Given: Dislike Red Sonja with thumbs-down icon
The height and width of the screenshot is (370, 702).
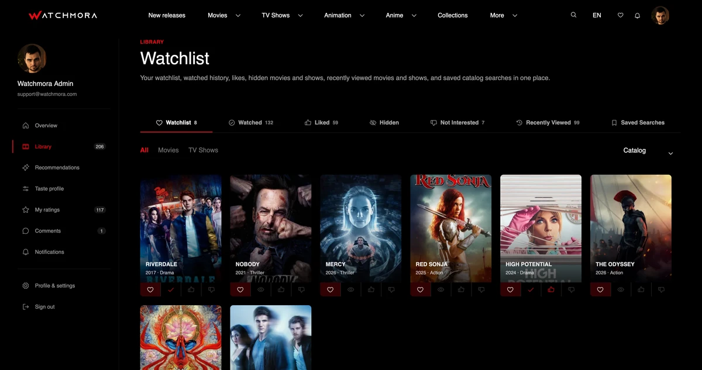Looking at the screenshot, I should coord(481,289).
